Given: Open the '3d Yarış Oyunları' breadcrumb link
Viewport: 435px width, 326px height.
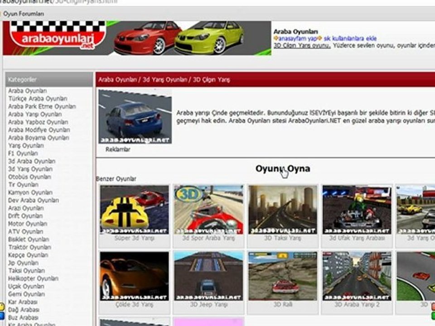Looking at the screenshot, I should pyautogui.click(x=165, y=80).
